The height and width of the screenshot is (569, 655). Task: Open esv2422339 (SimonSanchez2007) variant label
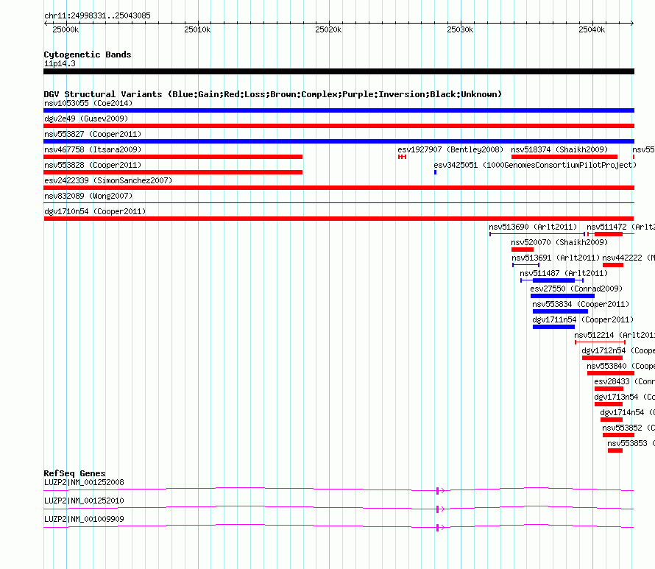tap(108, 180)
